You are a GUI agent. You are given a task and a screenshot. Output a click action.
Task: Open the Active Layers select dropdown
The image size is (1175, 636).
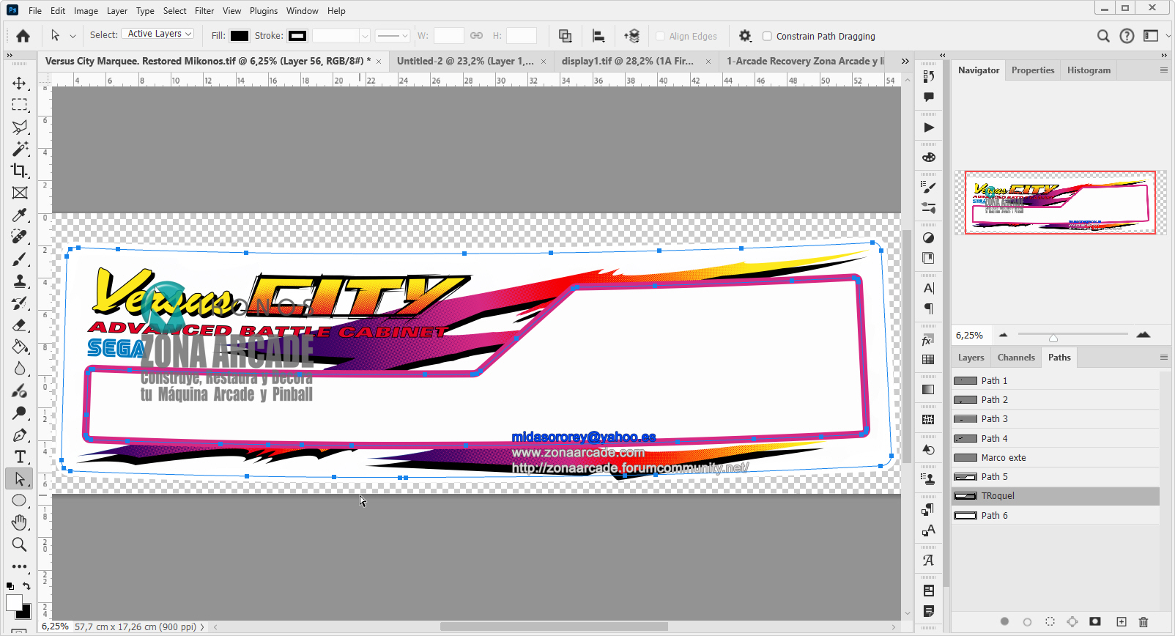pos(157,34)
